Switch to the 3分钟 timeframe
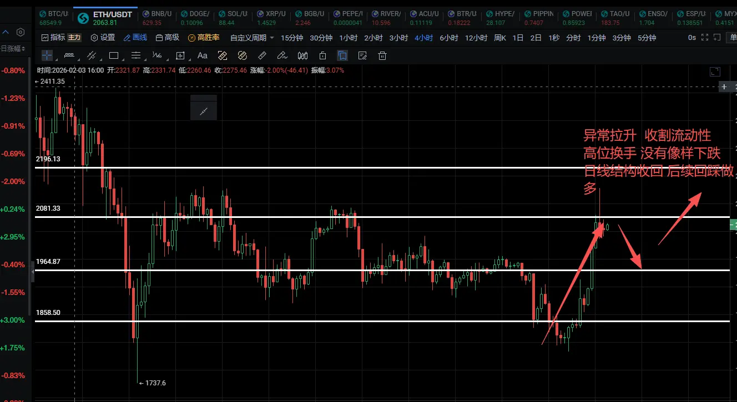Viewport: 737px width, 402px height. coord(622,38)
